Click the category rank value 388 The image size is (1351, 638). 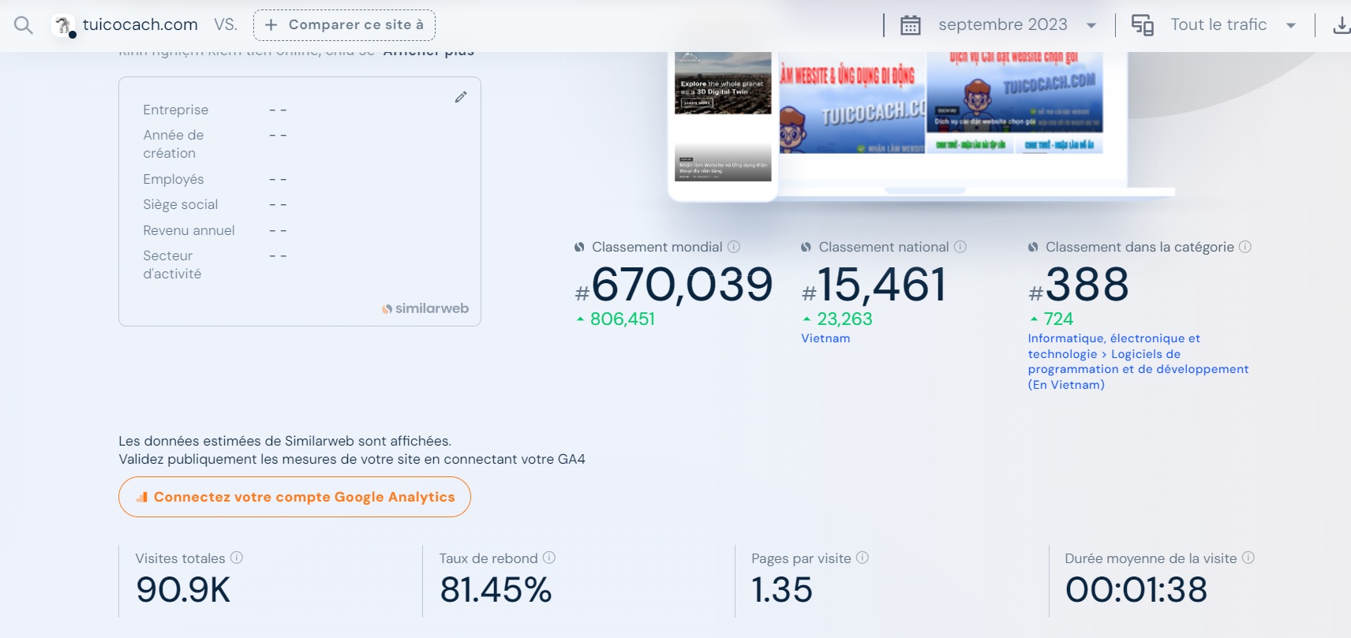1087,285
